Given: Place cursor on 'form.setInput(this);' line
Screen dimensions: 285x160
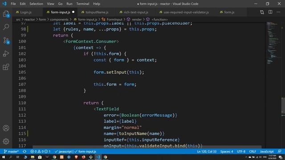Looking at the screenshot, I should coord(119,72).
